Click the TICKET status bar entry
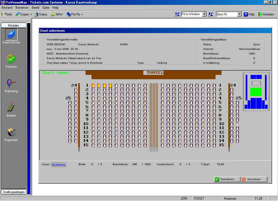Screen dimensions: 278x201 [x=199, y=199]
